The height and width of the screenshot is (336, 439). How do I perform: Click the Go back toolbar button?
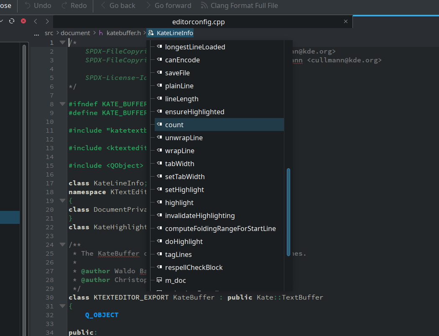point(118,5)
